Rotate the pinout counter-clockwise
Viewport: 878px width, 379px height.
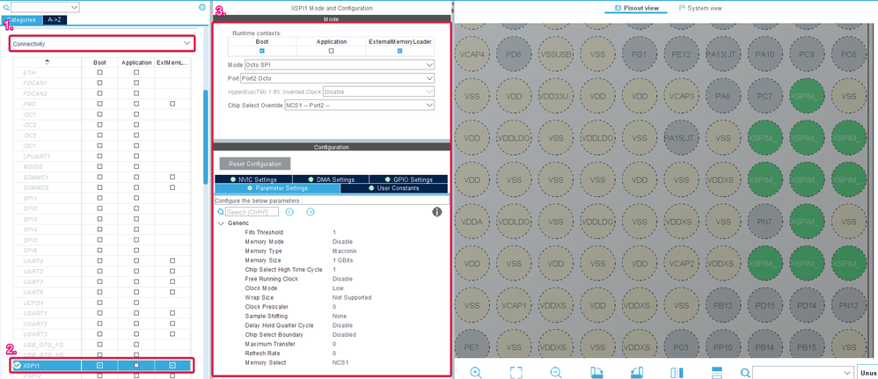point(637,373)
